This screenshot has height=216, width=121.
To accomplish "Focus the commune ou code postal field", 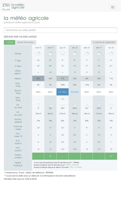I will coord(60,30).
